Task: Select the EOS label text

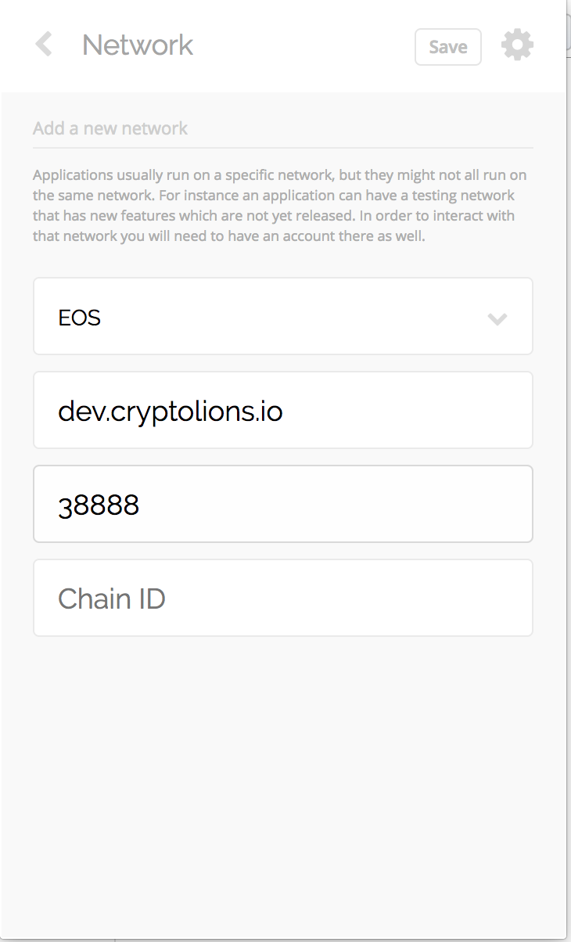Action: 80,318
